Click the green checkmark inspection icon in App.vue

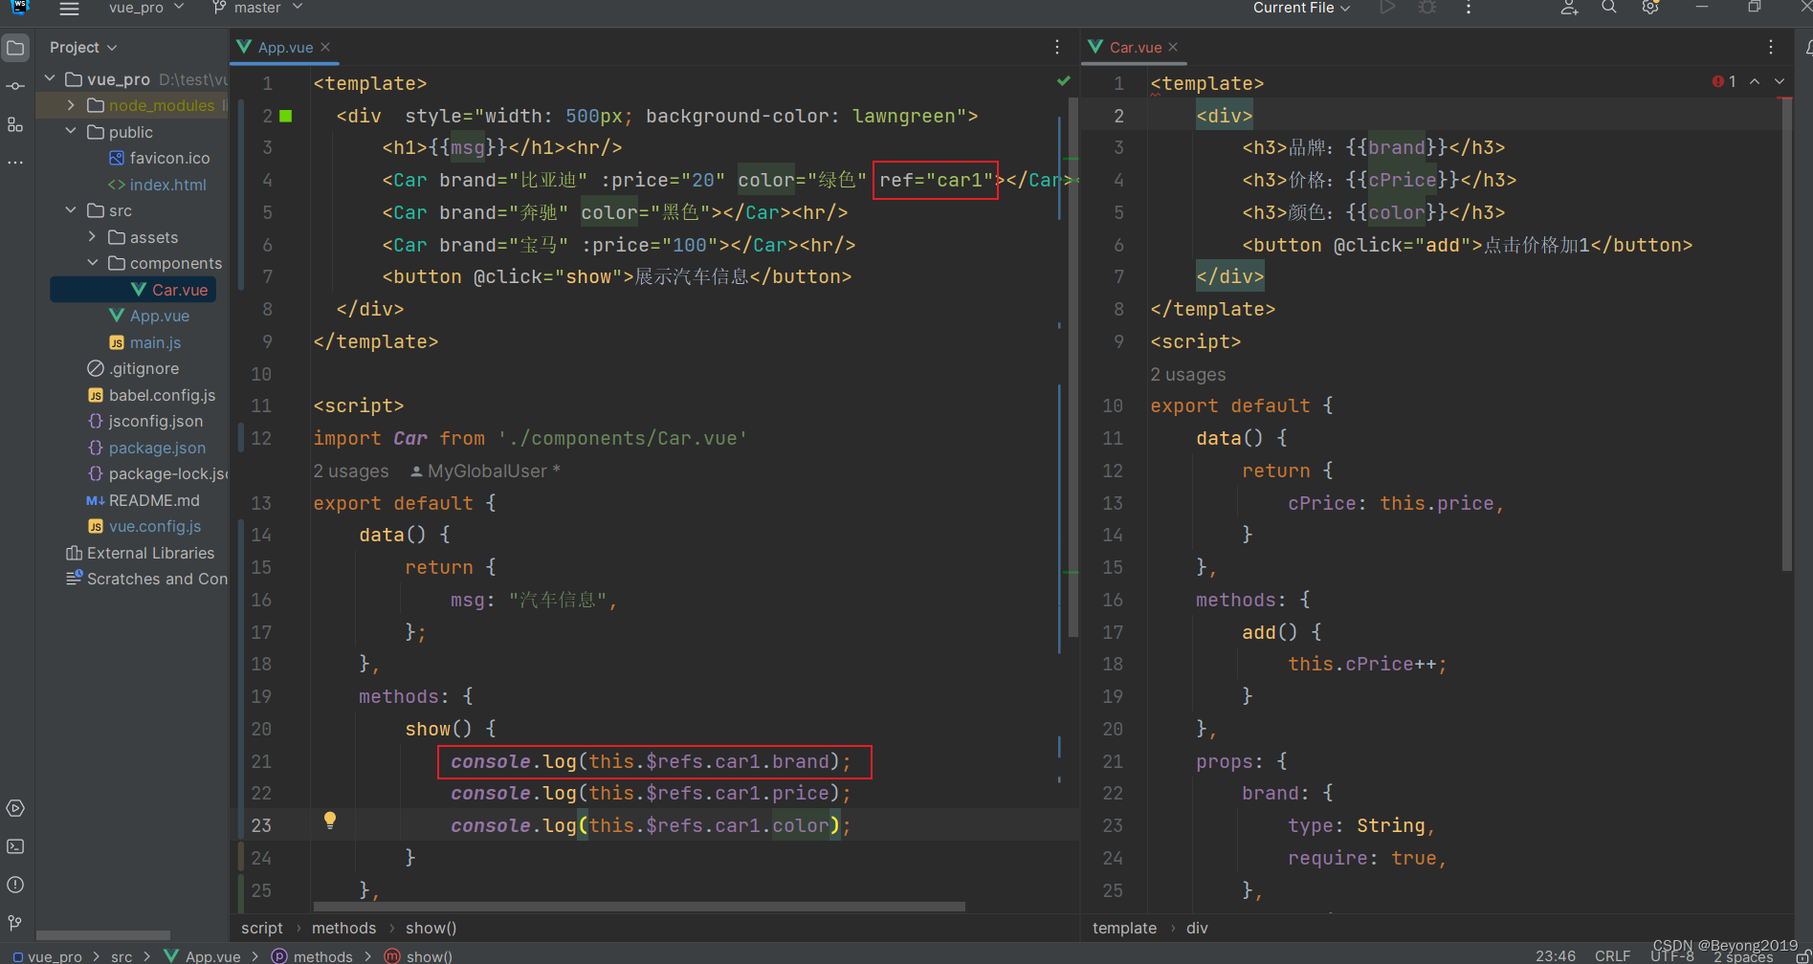pos(1064,81)
